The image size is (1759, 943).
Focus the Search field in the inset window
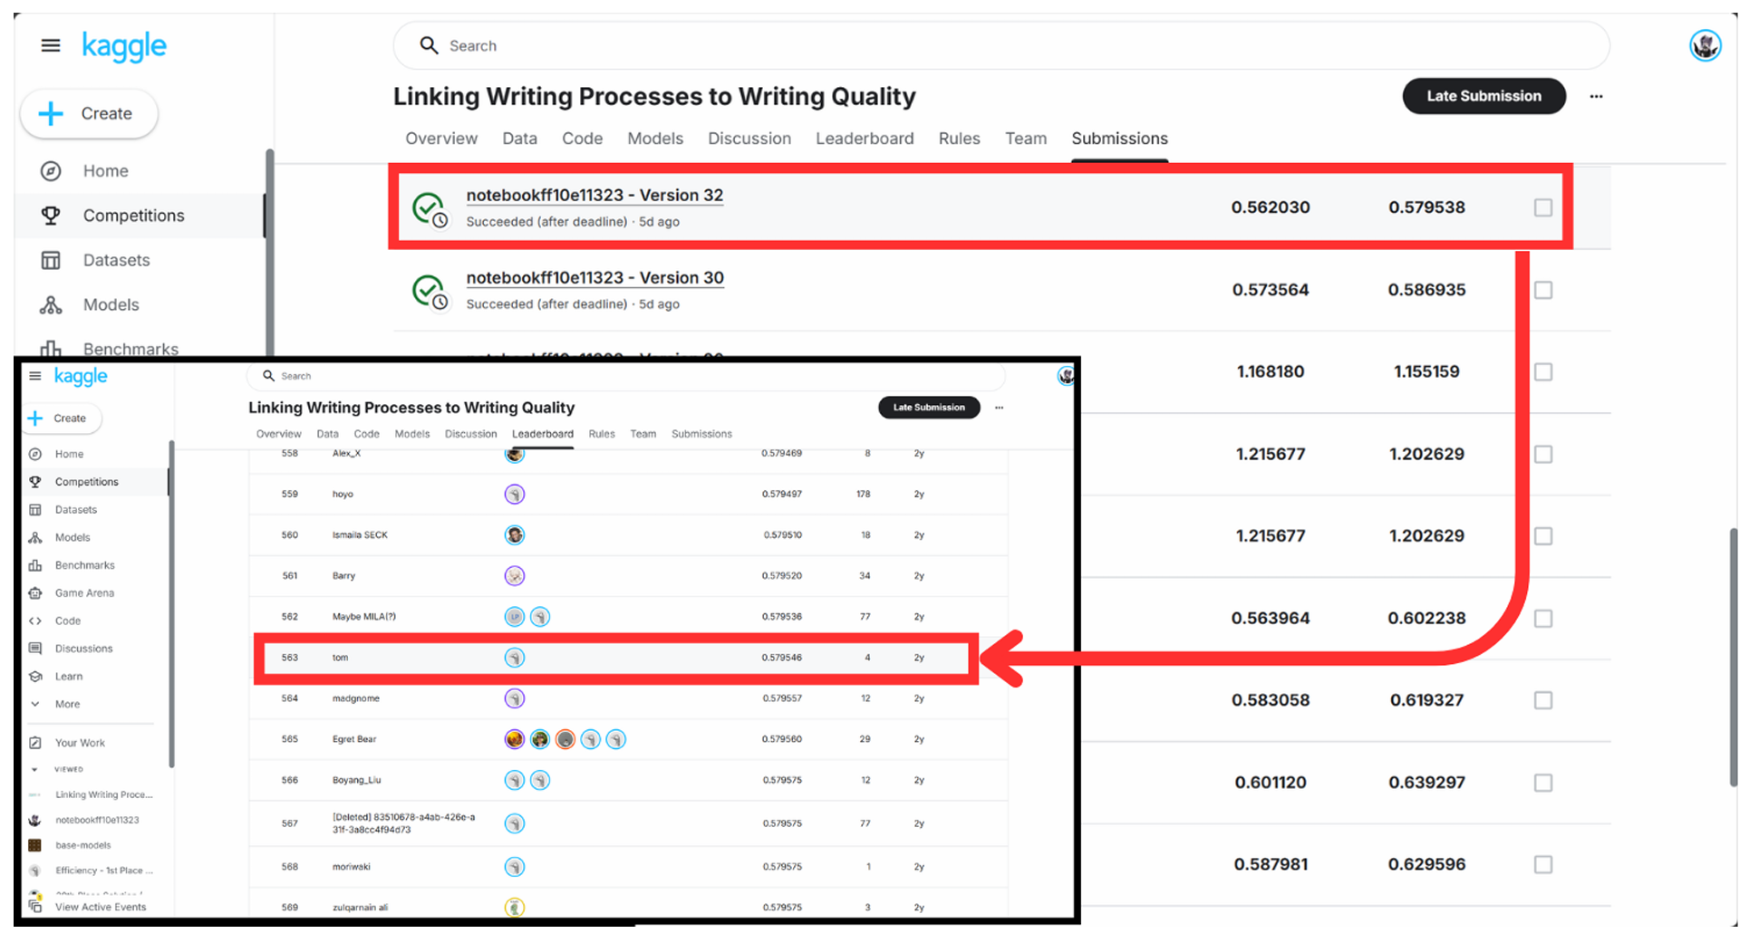[x=625, y=376]
